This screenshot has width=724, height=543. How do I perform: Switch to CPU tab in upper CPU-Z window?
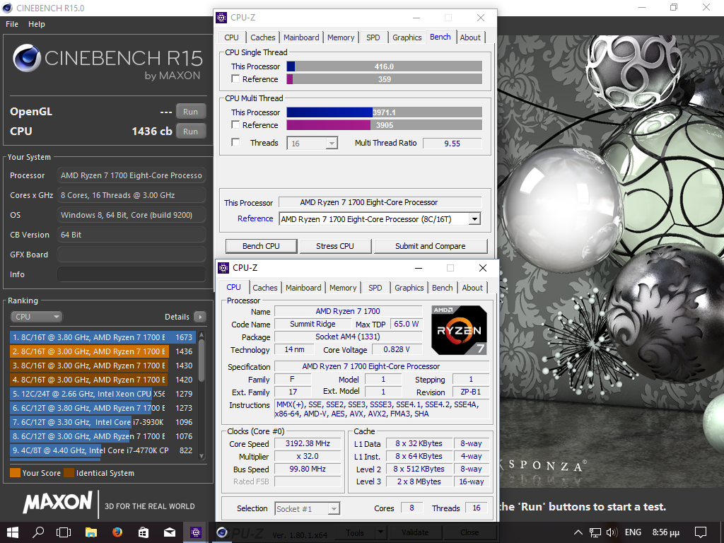coord(231,37)
